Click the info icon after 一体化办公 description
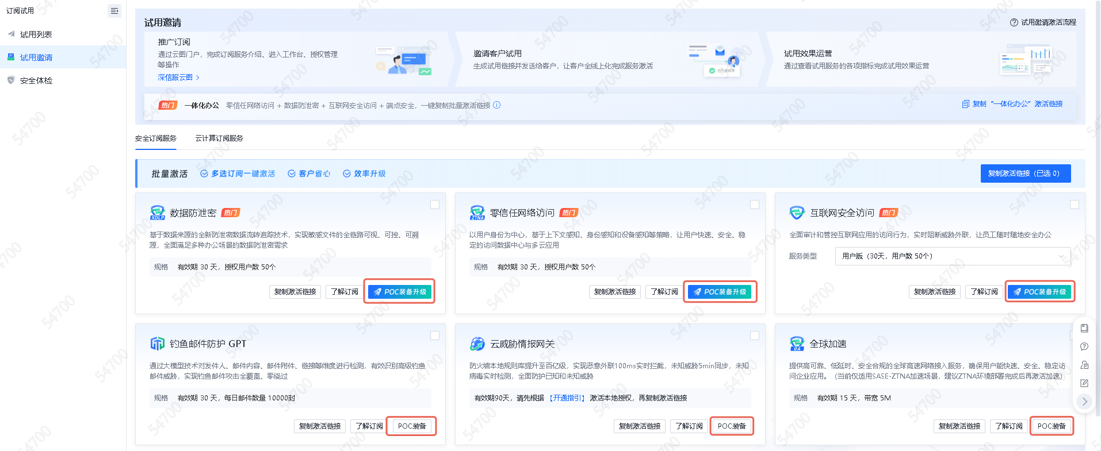The height and width of the screenshot is (451, 1101). (497, 105)
